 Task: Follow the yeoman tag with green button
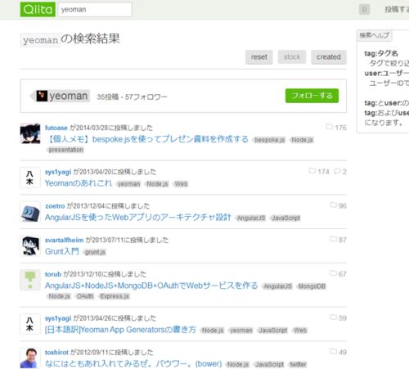click(312, 96)
